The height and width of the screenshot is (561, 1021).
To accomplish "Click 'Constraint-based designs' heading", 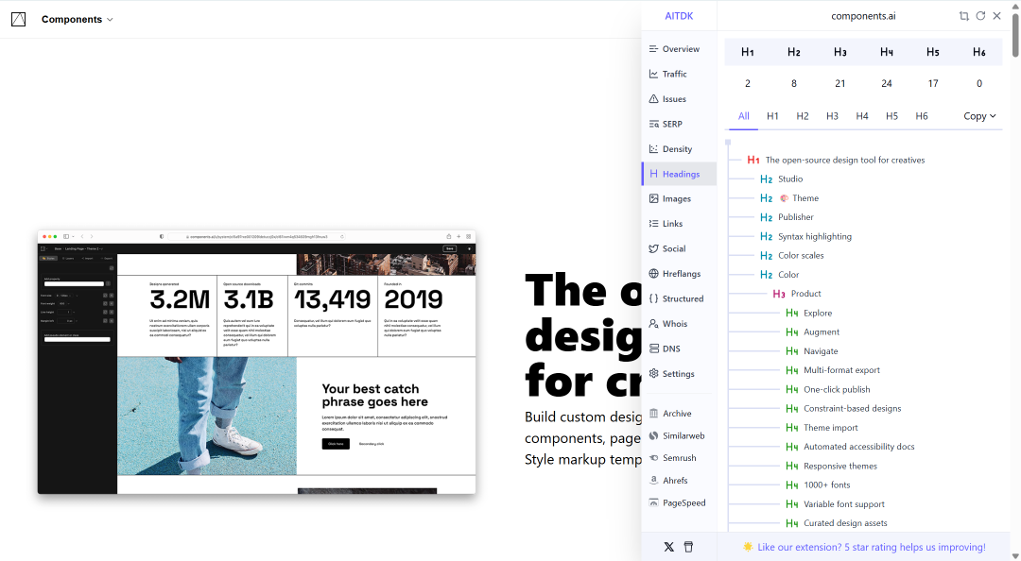I will point(853,409).
